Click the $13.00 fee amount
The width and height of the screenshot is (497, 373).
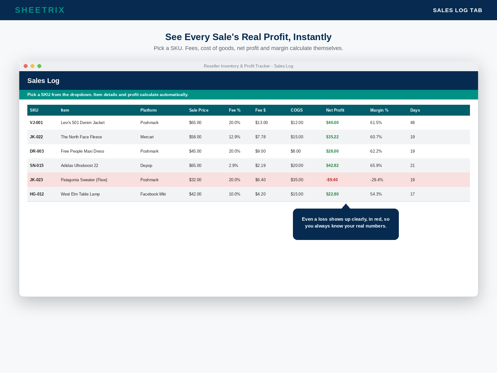click(x=262, y=122)
